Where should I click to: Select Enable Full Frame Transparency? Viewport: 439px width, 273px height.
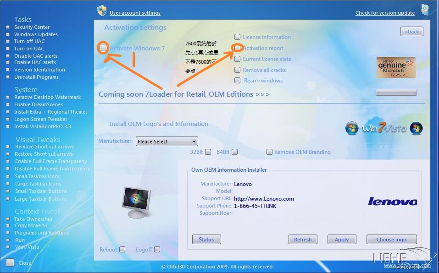(x=51, y=161)
